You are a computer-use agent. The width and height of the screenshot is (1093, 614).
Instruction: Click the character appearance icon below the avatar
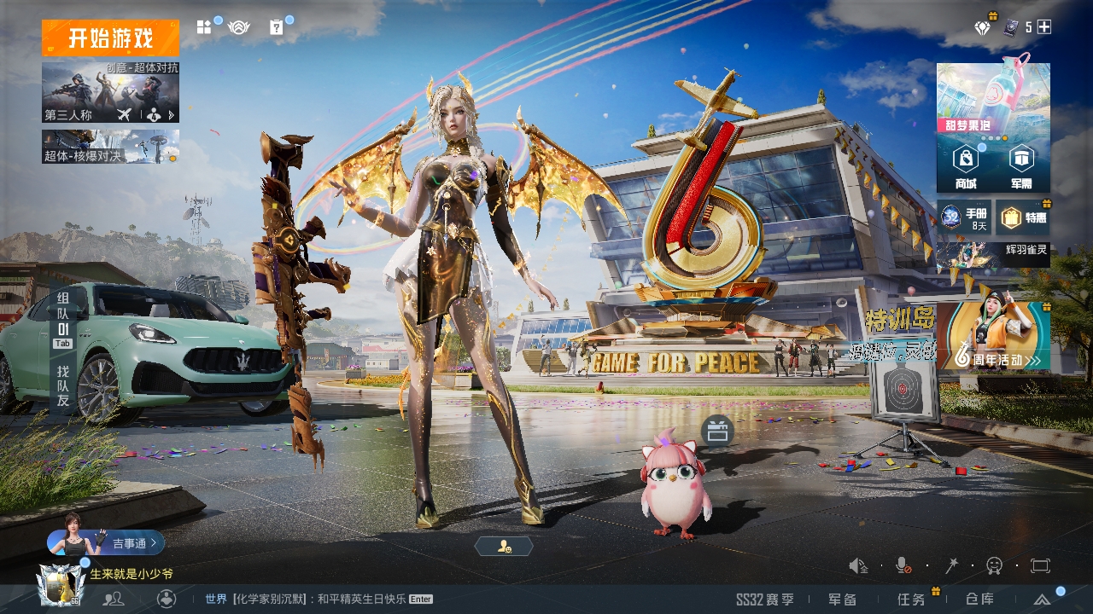coord(504,547)
